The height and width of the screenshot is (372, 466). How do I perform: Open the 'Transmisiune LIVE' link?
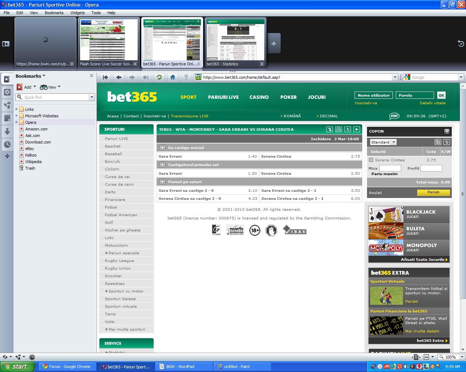190,116
